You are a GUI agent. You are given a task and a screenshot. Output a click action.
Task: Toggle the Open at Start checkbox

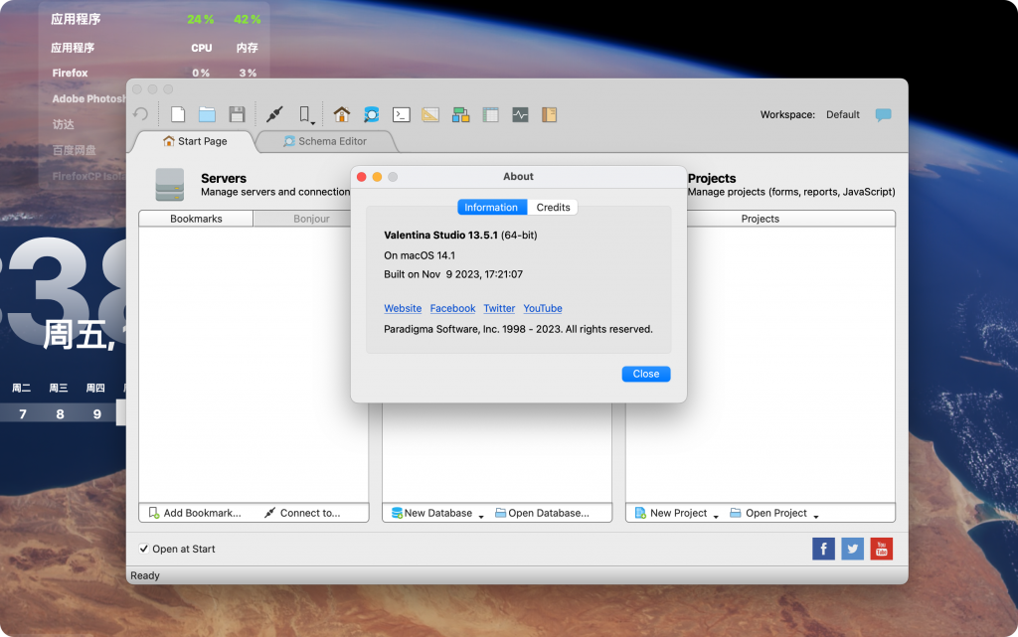tap(142, 548)
